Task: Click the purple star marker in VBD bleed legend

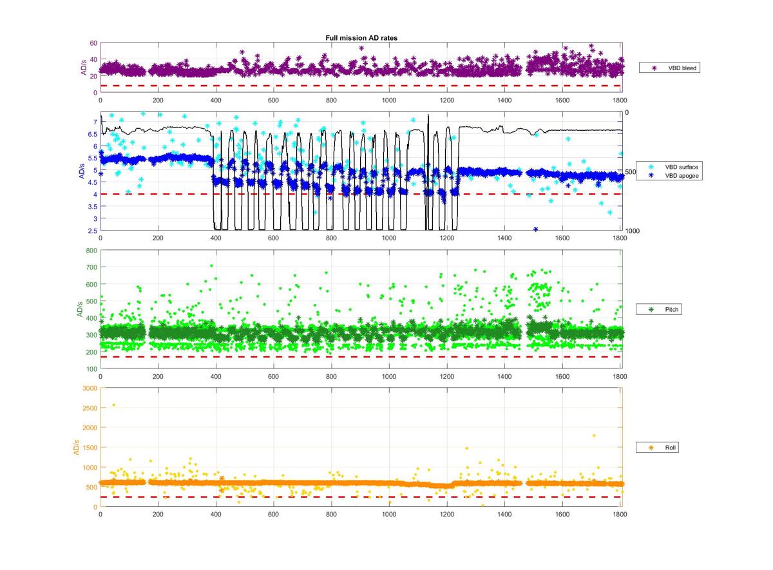Action: coord(655,67)
